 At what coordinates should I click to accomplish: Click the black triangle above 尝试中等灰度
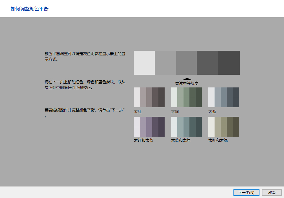[186, 79]
